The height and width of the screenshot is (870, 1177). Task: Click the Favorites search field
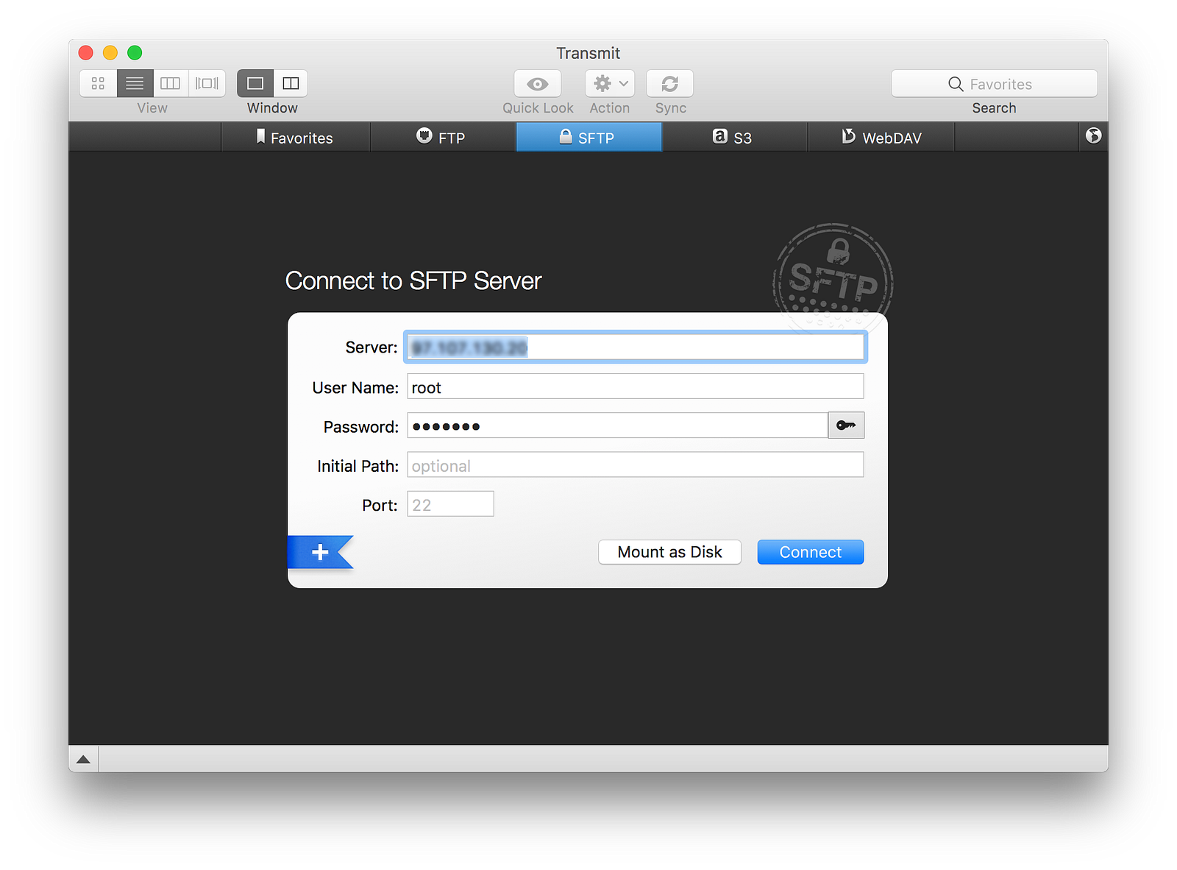(x=994, y=84)
